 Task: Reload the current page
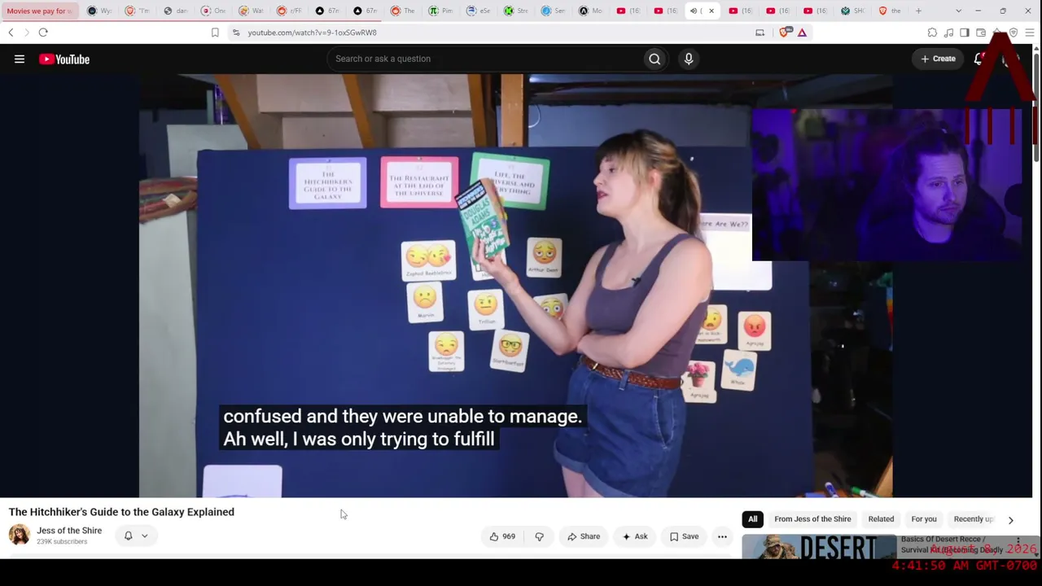click(x=43, y=33)
